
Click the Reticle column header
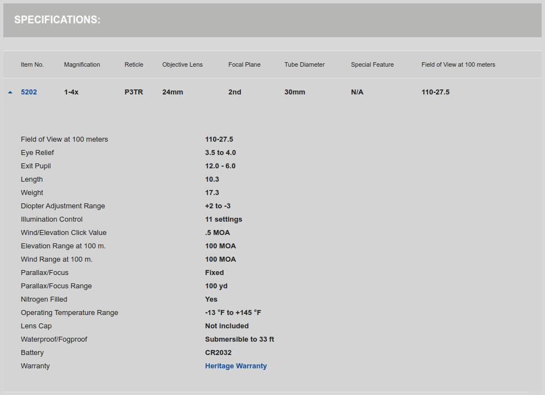pyautogui.click(x=134, y=65)
